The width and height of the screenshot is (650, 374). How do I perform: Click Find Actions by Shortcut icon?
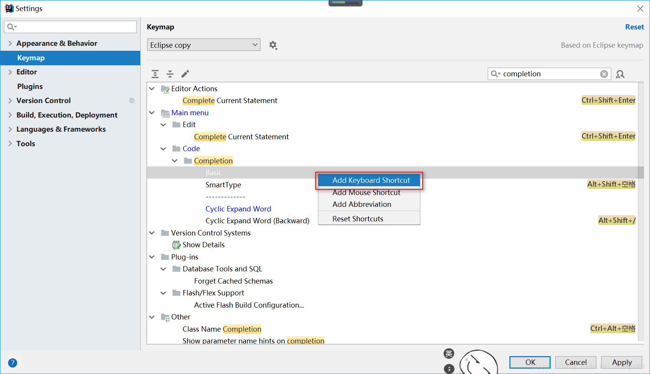(x=620, y=74)
